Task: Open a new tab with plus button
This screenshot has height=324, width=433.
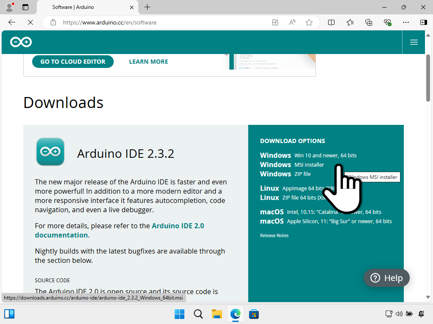Action: click(x=148, y=7)
